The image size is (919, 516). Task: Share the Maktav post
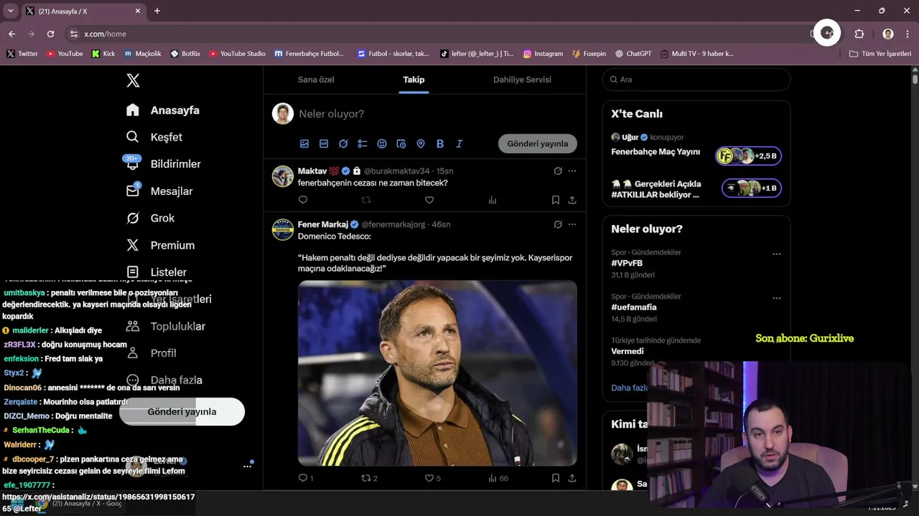pyautogui.click(x=572, y=200)
